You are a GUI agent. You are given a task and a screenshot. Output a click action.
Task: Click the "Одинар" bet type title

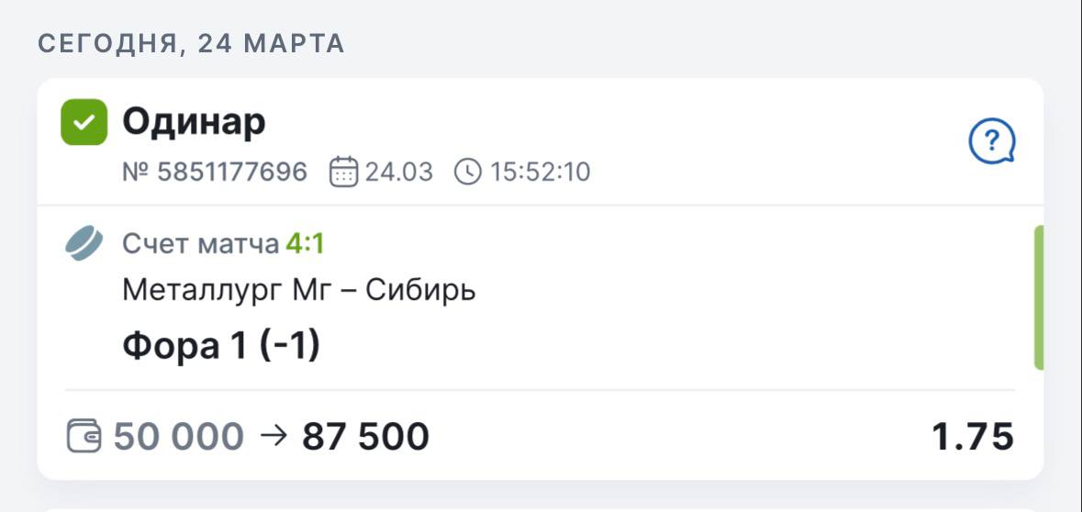[x=194, y=121]
